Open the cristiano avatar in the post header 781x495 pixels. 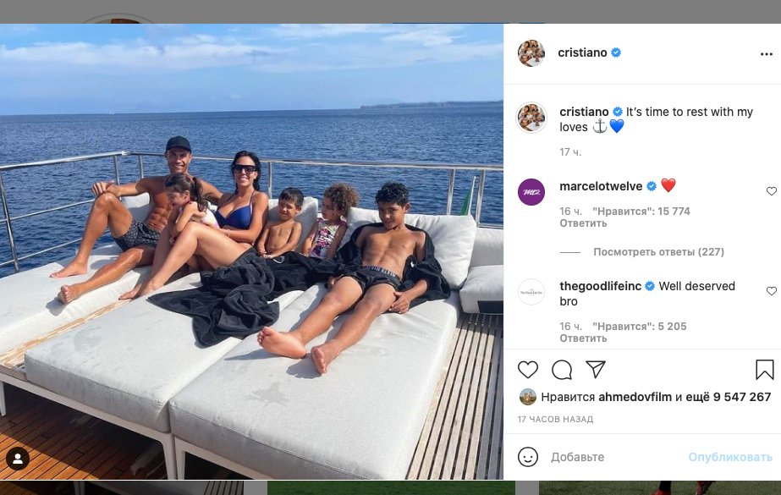(x=531, y=52)
